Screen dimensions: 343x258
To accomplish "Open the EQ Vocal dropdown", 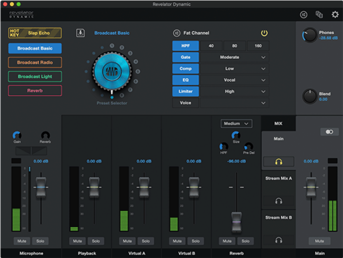I will tap(234, 80).
